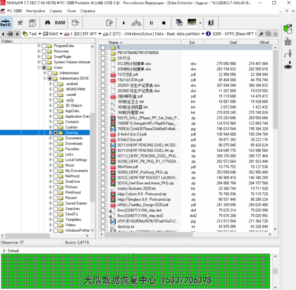Click the green database icon at right
296x290 pixels.
point(287,28)
